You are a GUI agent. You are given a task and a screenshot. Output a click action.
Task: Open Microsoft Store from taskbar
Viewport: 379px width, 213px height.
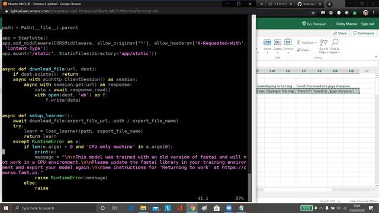point(217,208)
